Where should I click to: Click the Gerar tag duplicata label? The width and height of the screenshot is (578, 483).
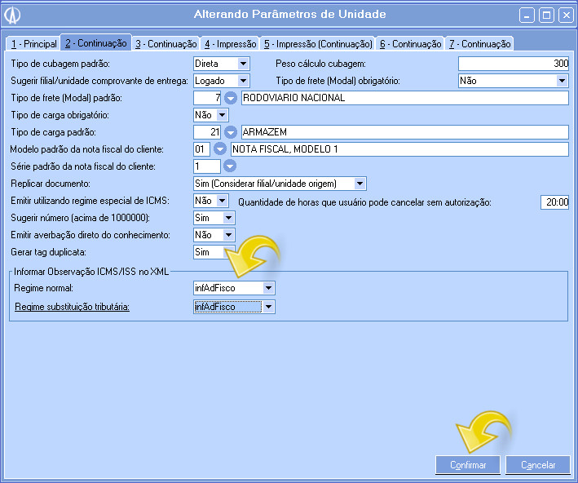click(x=48, y=252)
